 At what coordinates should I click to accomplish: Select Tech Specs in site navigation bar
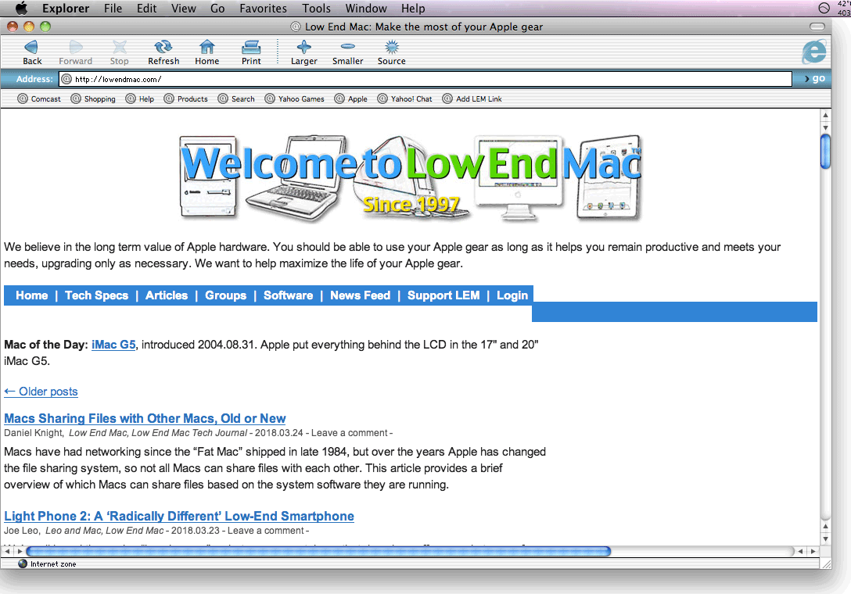point(96,295)
